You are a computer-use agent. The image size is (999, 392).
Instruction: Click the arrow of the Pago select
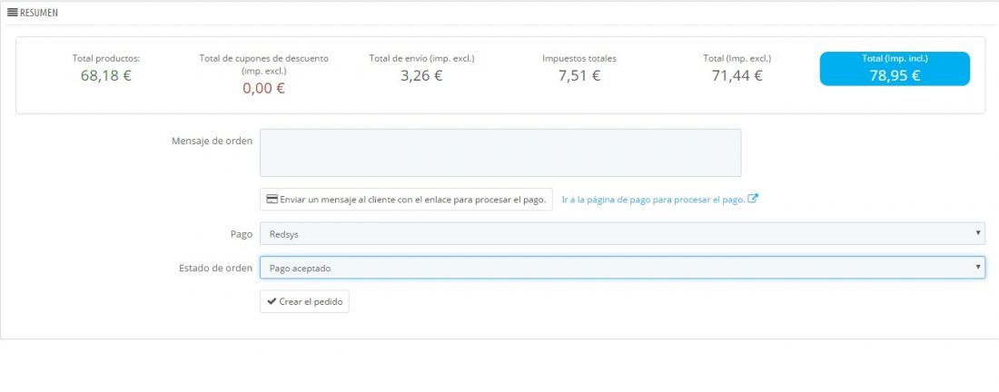click(x=978, y=233)
